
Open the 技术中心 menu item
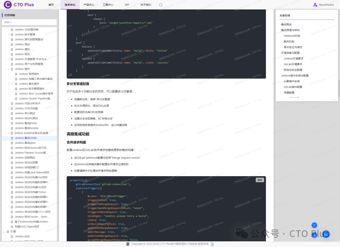(x=70, y=5)
